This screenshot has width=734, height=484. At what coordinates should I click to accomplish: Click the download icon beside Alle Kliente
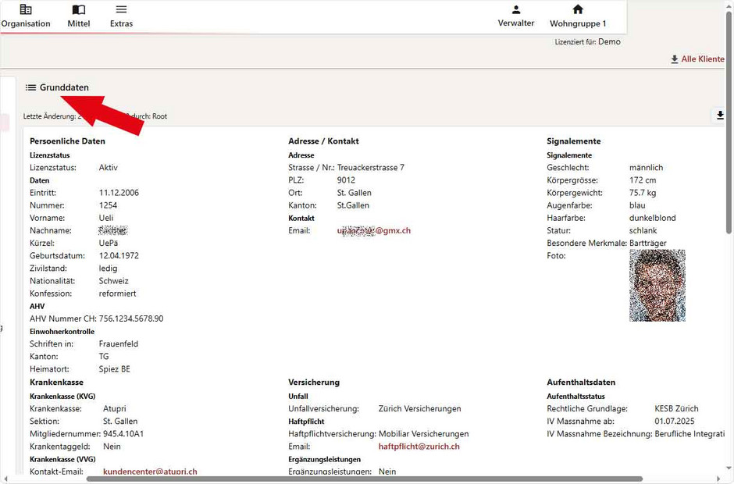tap(675, 59)
